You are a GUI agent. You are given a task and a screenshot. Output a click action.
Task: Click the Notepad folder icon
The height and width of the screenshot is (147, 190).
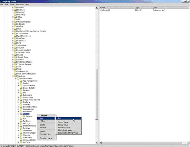coord(15,12)
